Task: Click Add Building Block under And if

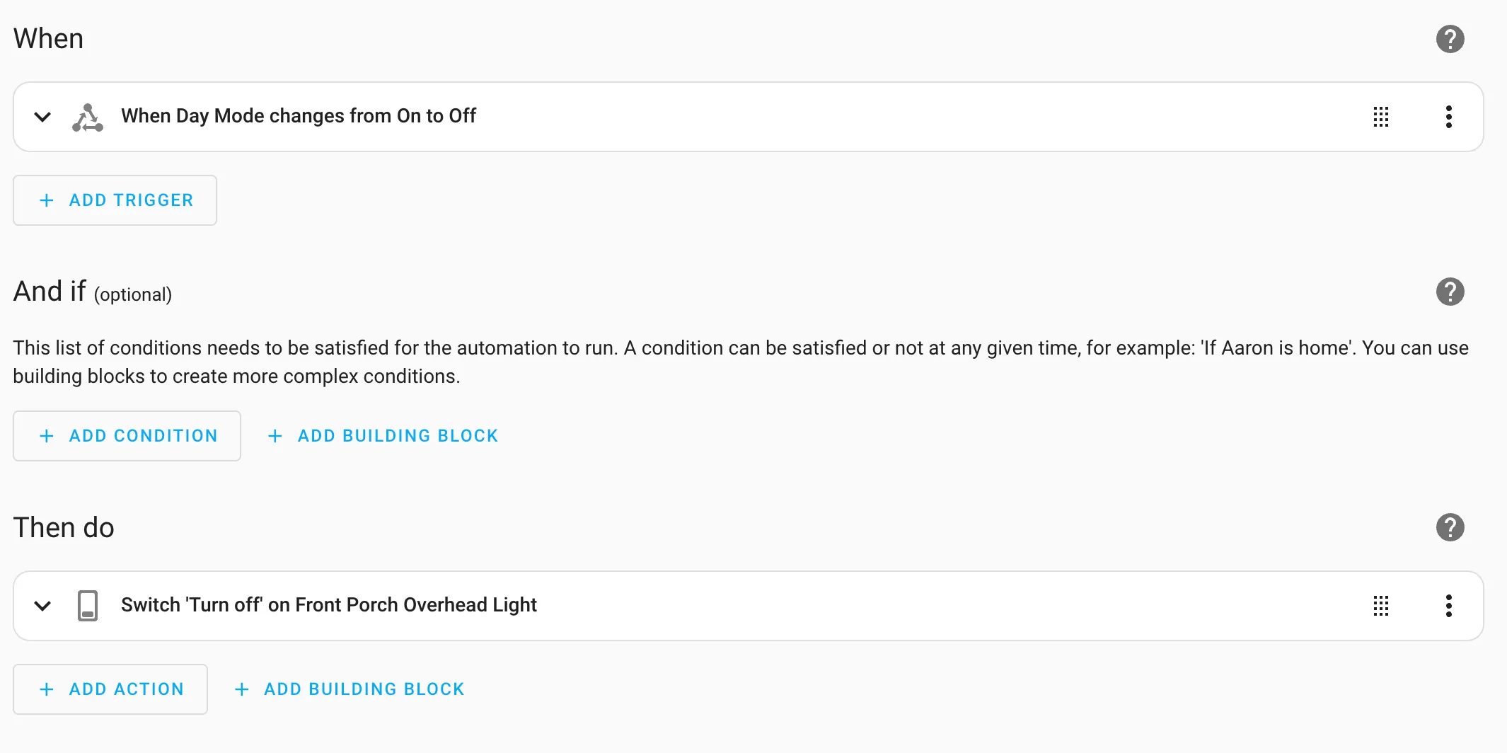Action: click(x=382, y=436)
